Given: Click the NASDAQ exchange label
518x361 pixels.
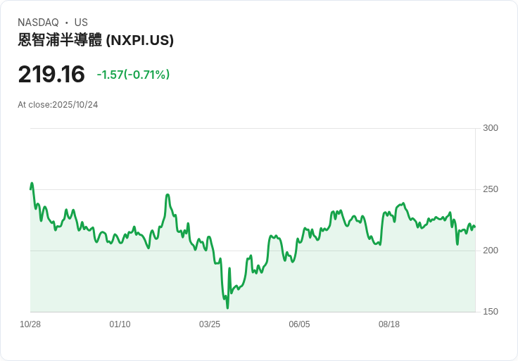Looking at the screenshot, I should (x=38, y=23).
